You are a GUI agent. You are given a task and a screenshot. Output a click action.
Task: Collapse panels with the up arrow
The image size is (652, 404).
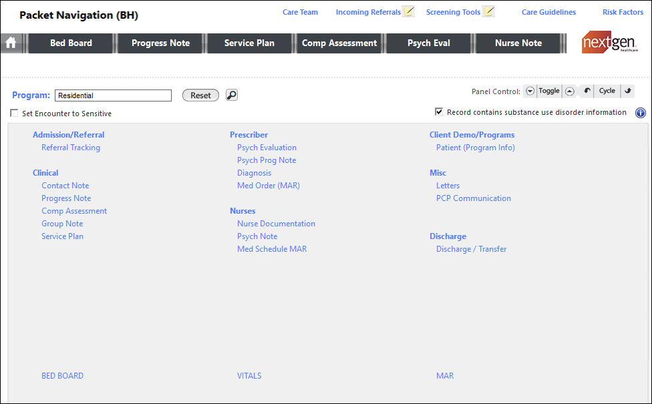569,91
